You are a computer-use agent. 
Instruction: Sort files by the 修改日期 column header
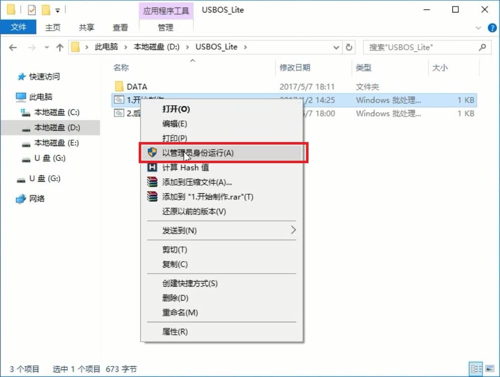click(295, 67)
